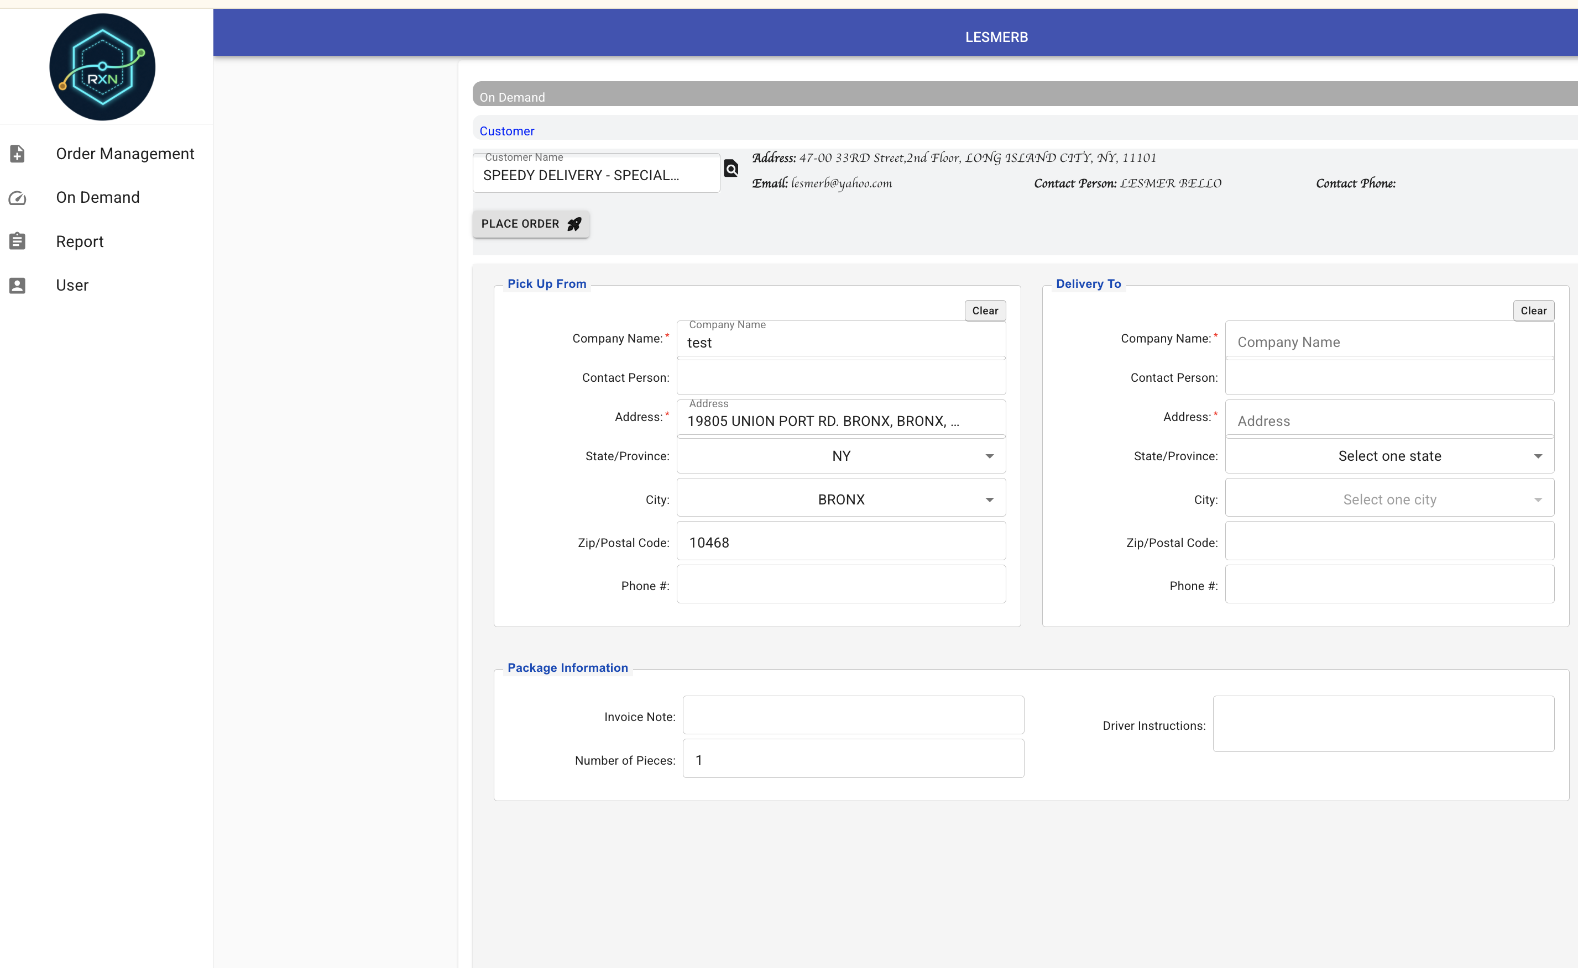Open Pick Up State/Province dropdown showing NY
Screen dimensions: 1578x968
(x=840, y=456)
